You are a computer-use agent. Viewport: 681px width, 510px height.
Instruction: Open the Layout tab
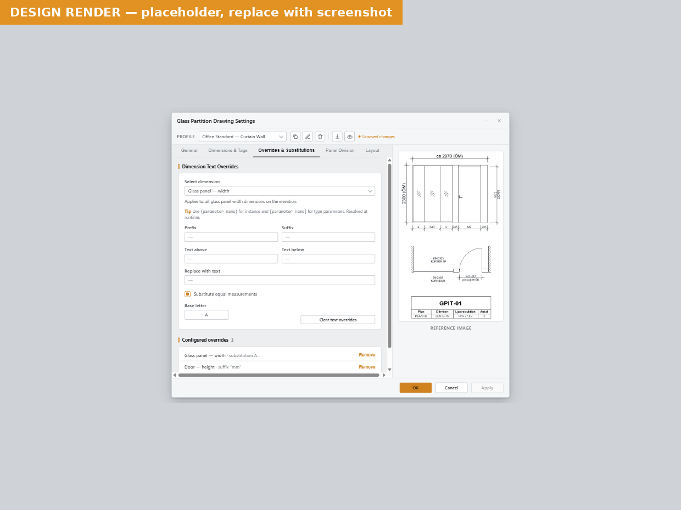(x=372, y=151)
